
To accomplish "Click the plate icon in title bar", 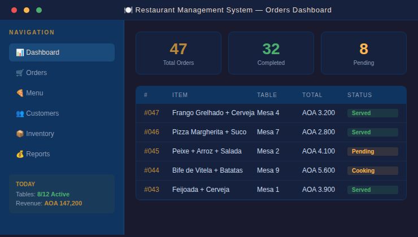I will click(x=128, y=10).
